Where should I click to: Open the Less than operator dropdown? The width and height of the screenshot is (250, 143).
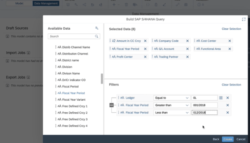click(171, 112)
